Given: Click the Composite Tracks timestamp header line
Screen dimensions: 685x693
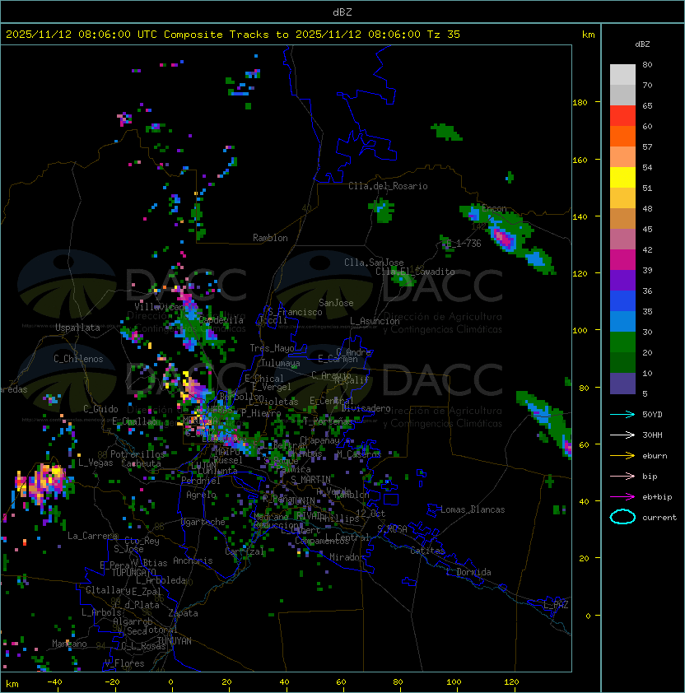Looking at the screenshot, I should click(233, 35).
